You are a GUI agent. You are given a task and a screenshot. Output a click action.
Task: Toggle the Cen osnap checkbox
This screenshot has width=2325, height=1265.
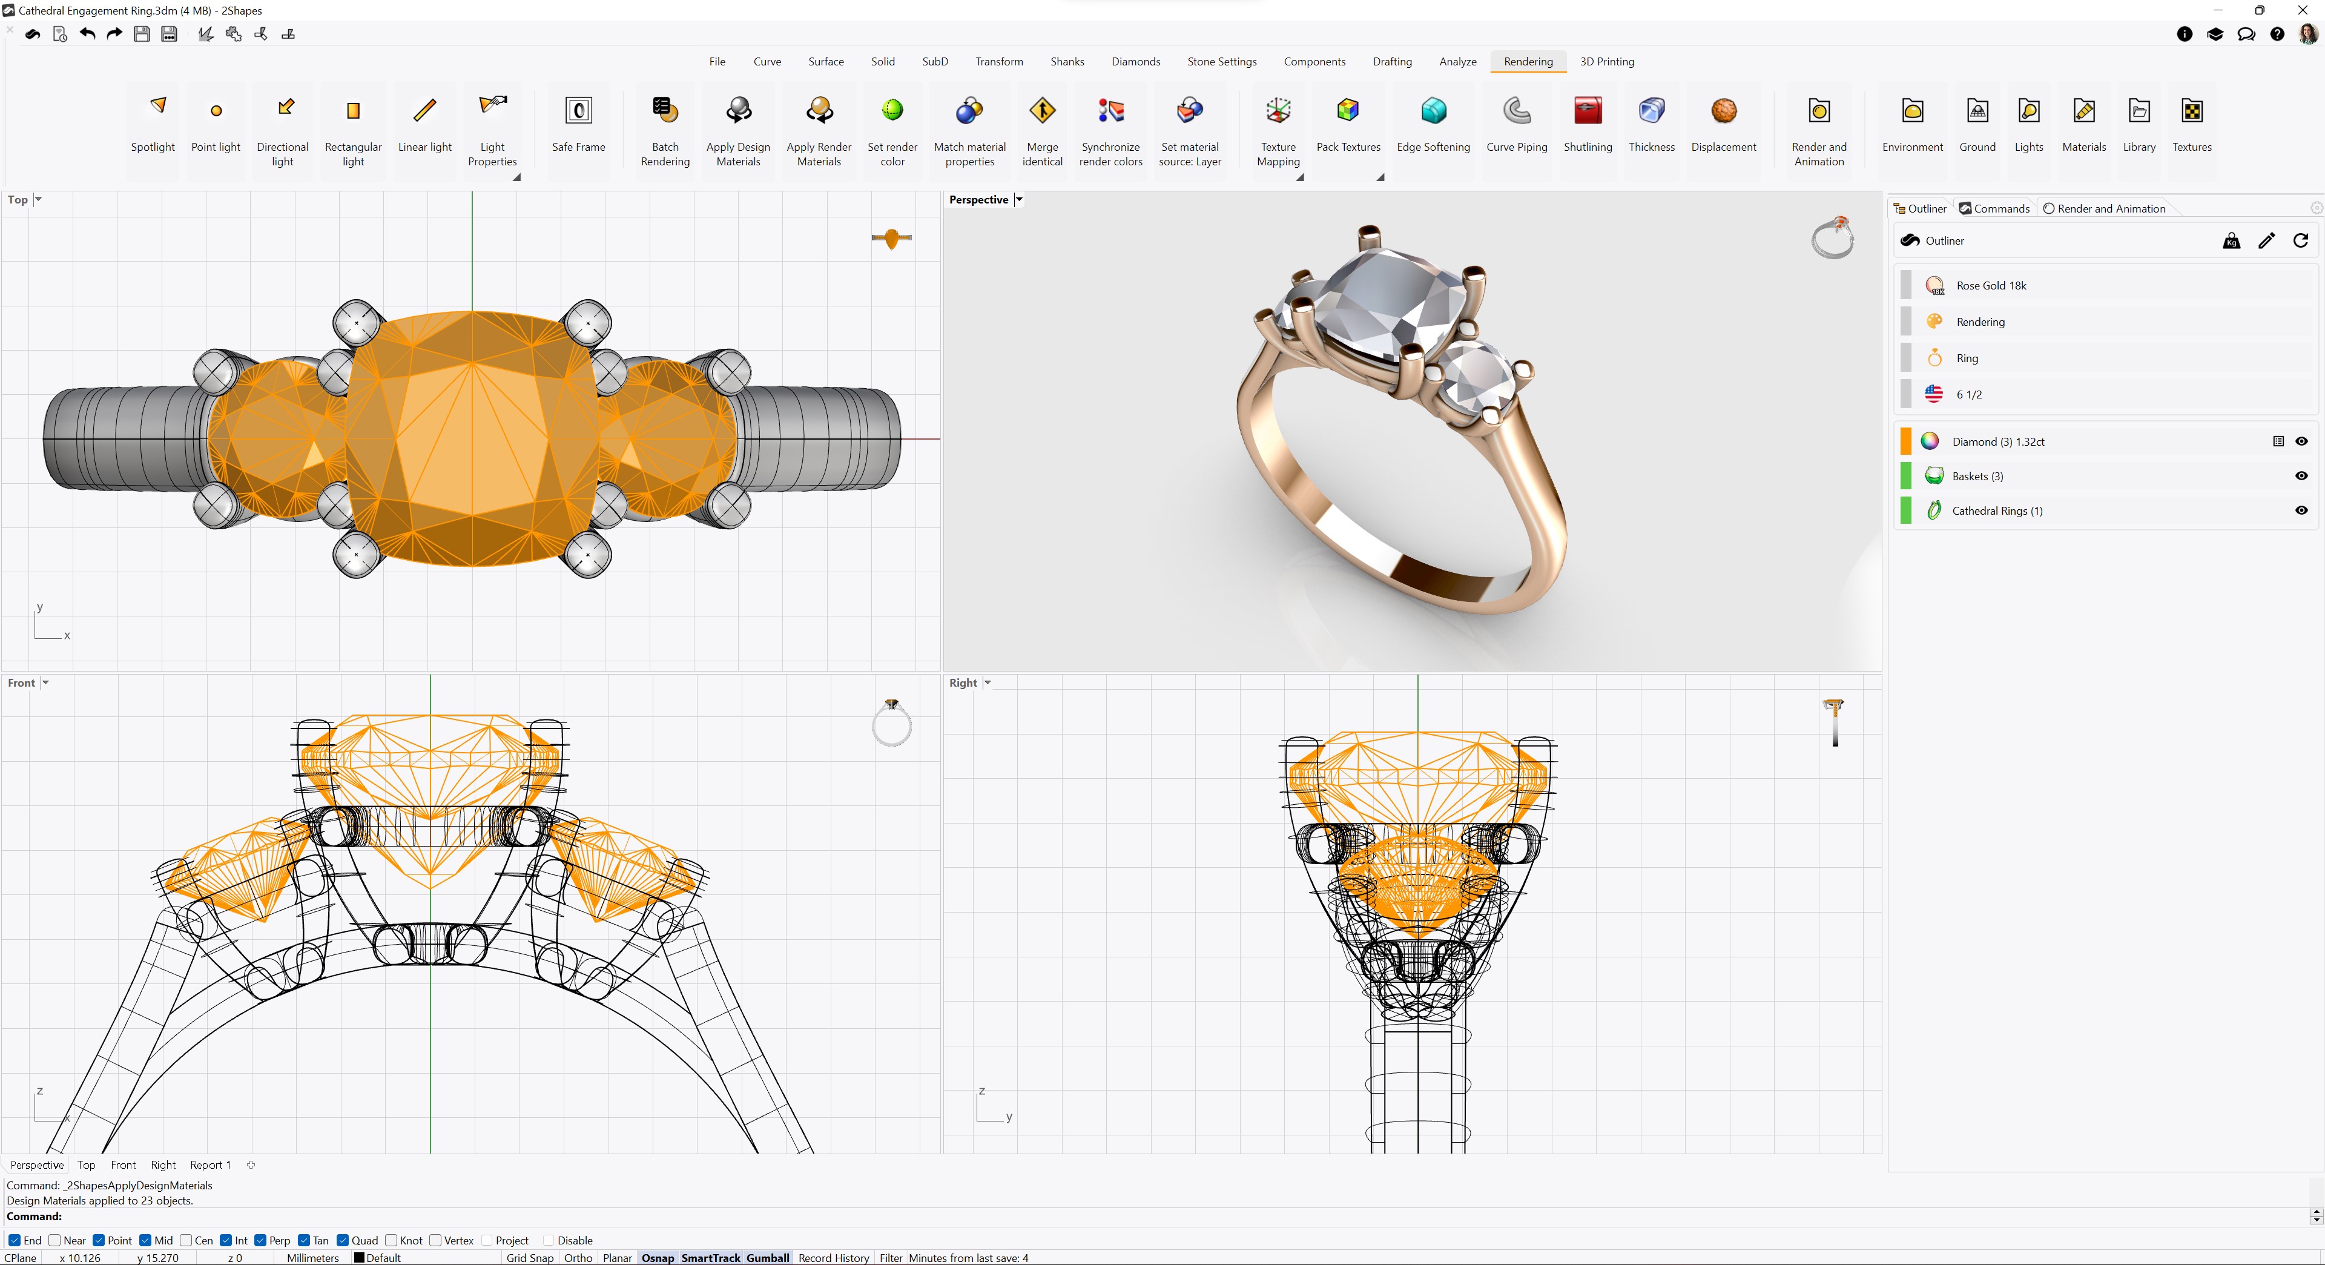186,1240
